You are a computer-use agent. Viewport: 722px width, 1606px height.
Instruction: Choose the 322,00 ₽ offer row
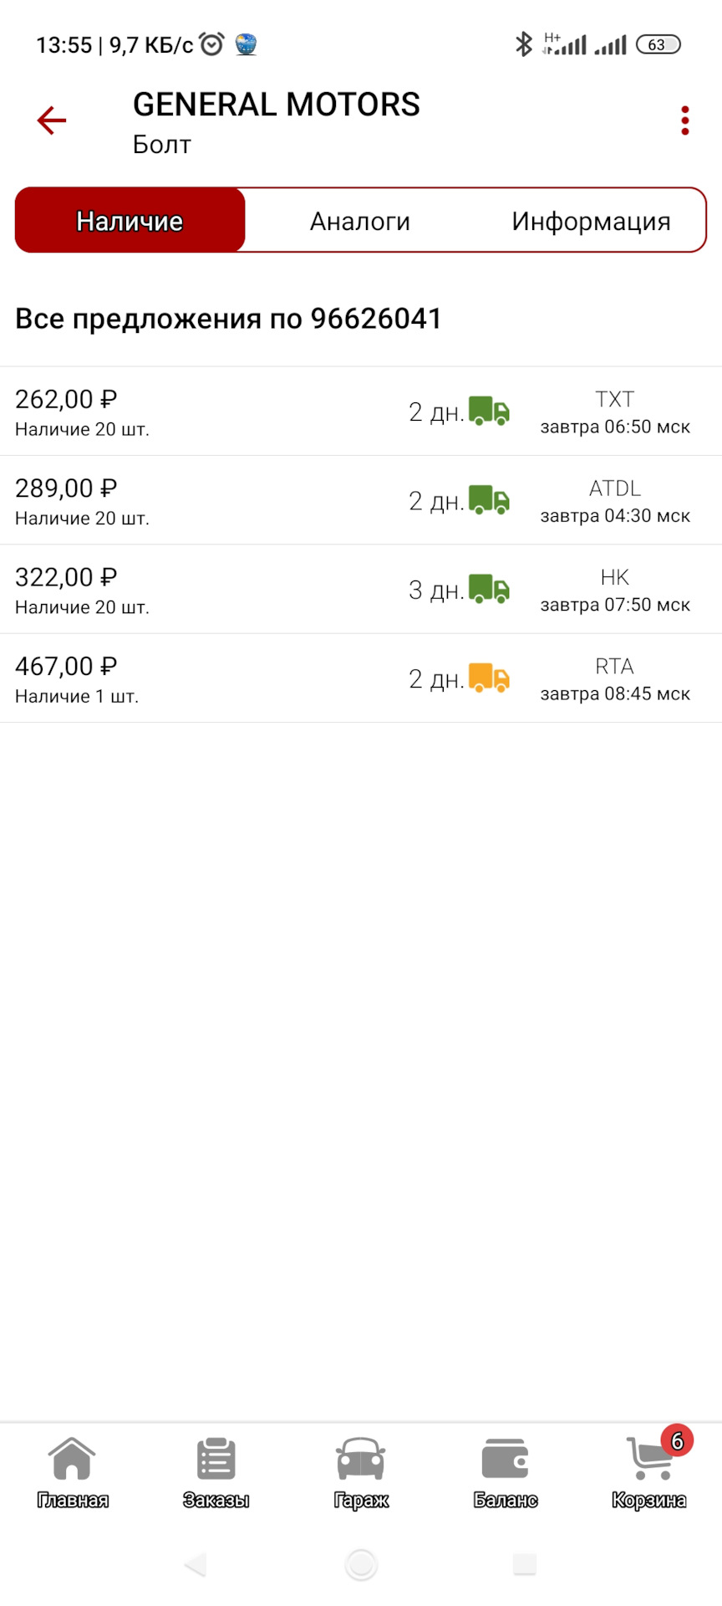click(201, 590)
